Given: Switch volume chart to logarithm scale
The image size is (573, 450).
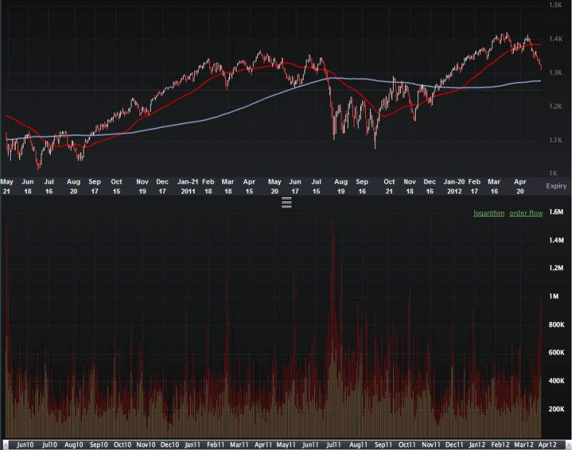Looking at the screenshot, I should click(489, 213).
